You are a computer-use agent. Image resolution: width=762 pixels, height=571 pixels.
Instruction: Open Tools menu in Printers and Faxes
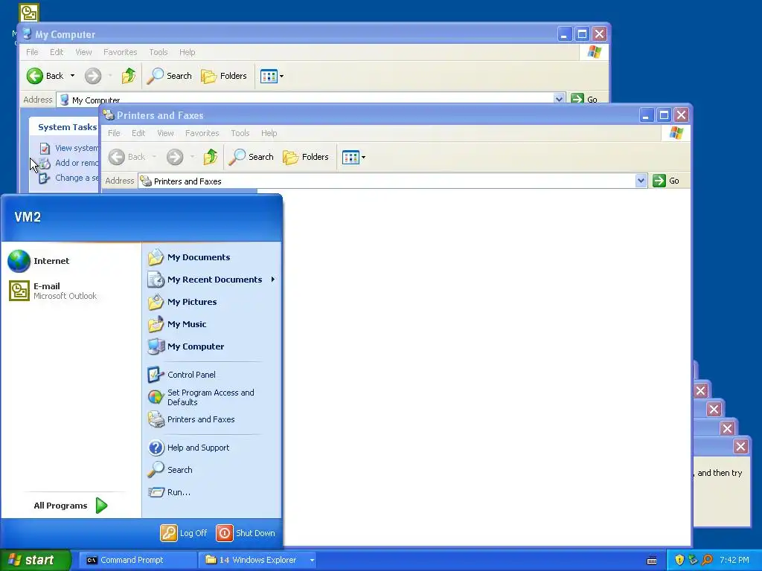click(240, 133)
